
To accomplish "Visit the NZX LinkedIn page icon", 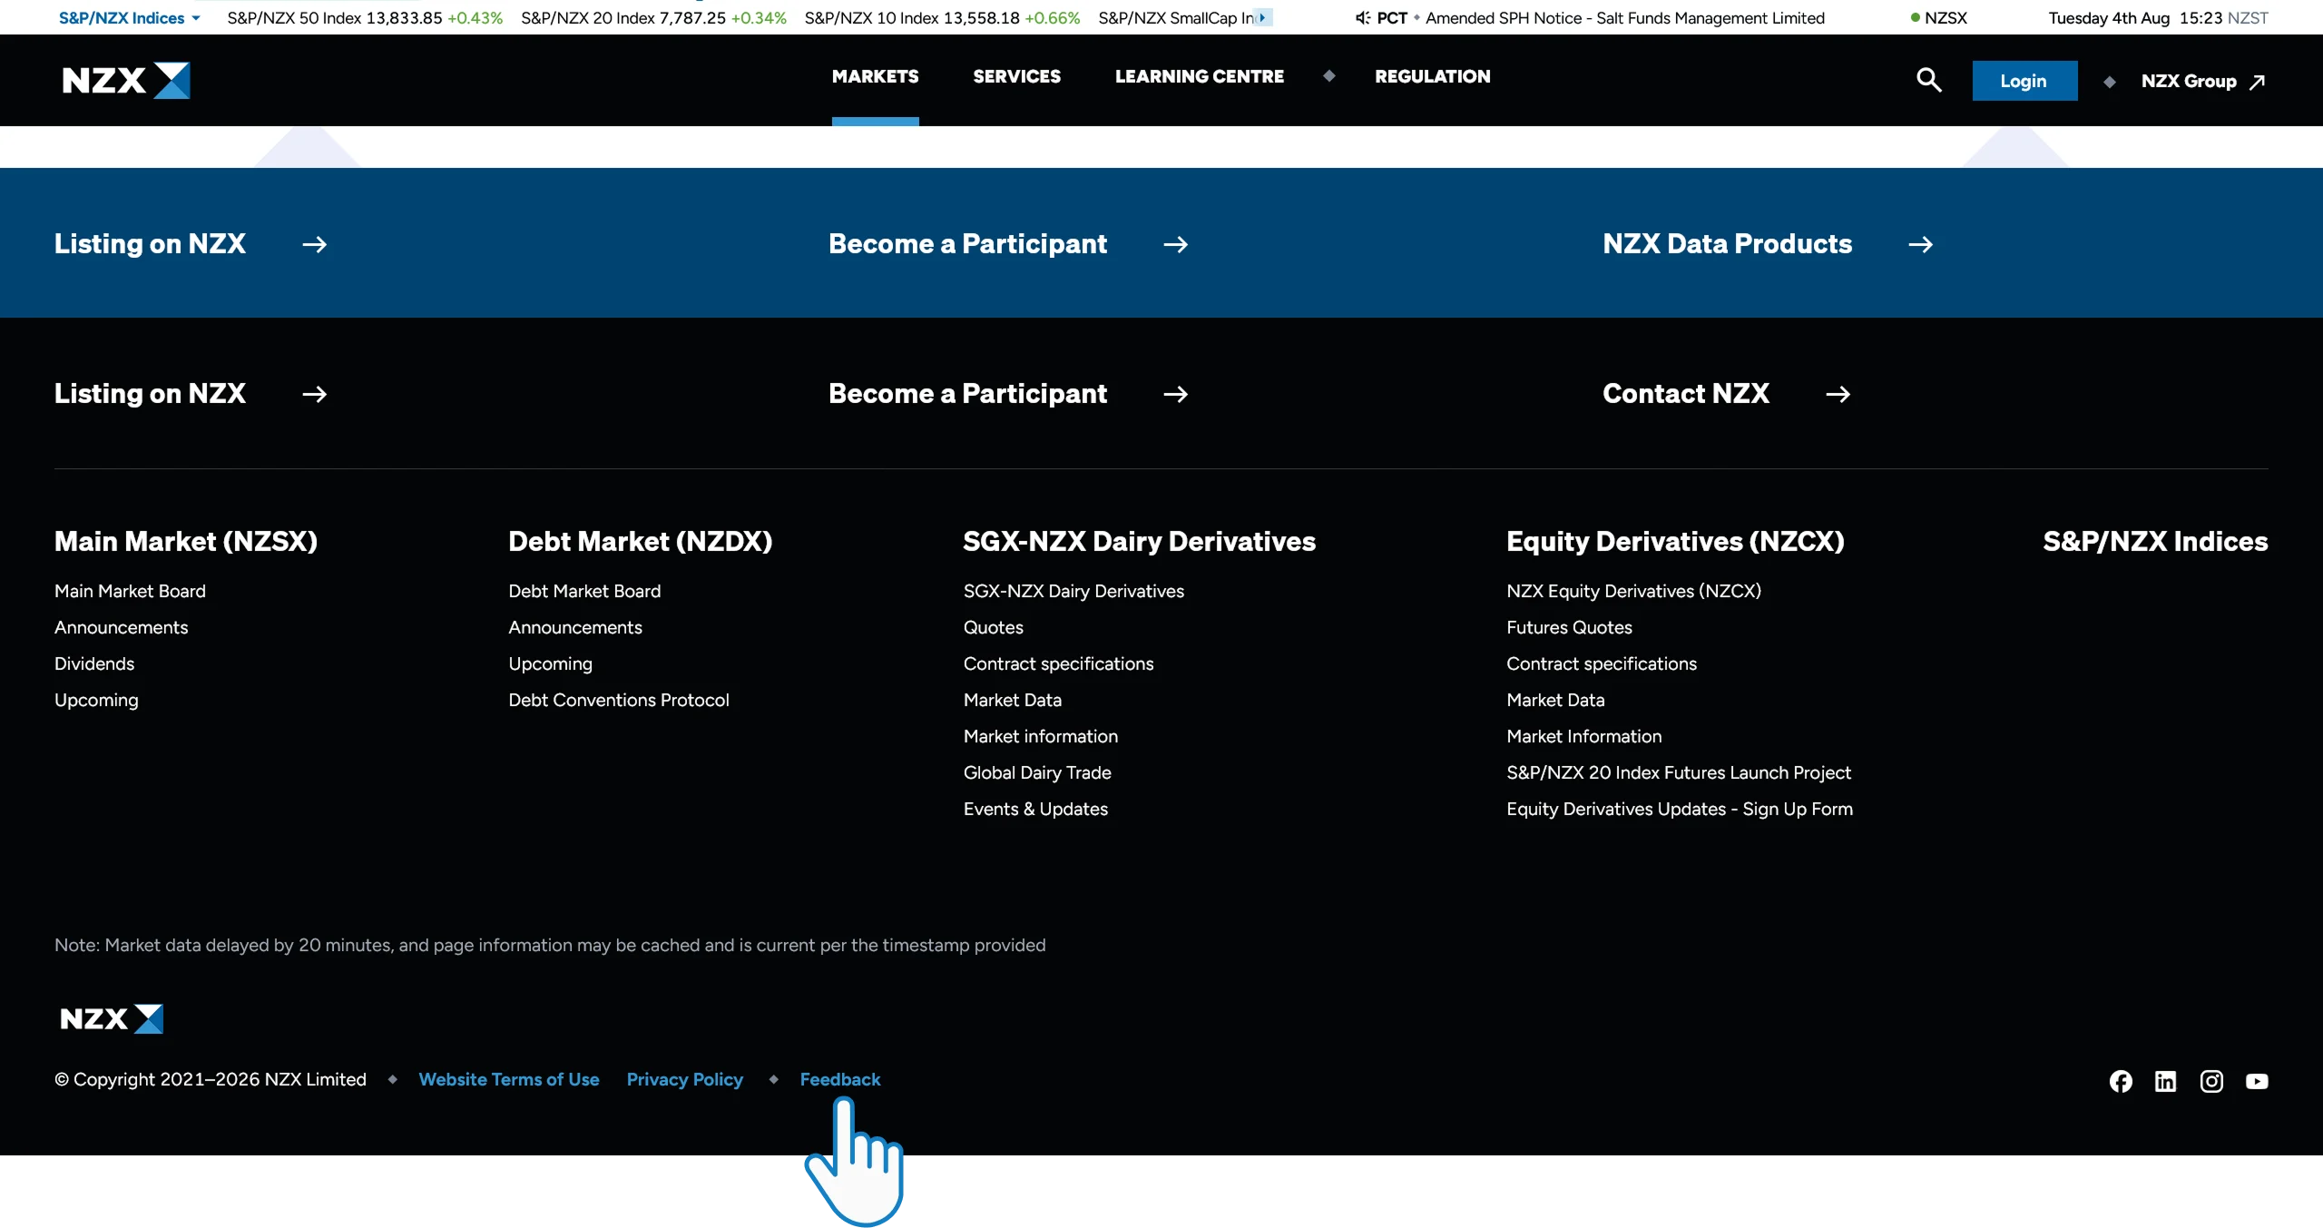I will [x=2166, y=1081].
